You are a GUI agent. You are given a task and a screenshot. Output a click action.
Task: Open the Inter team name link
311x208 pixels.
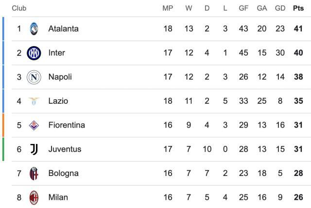[x=56, y=52]
